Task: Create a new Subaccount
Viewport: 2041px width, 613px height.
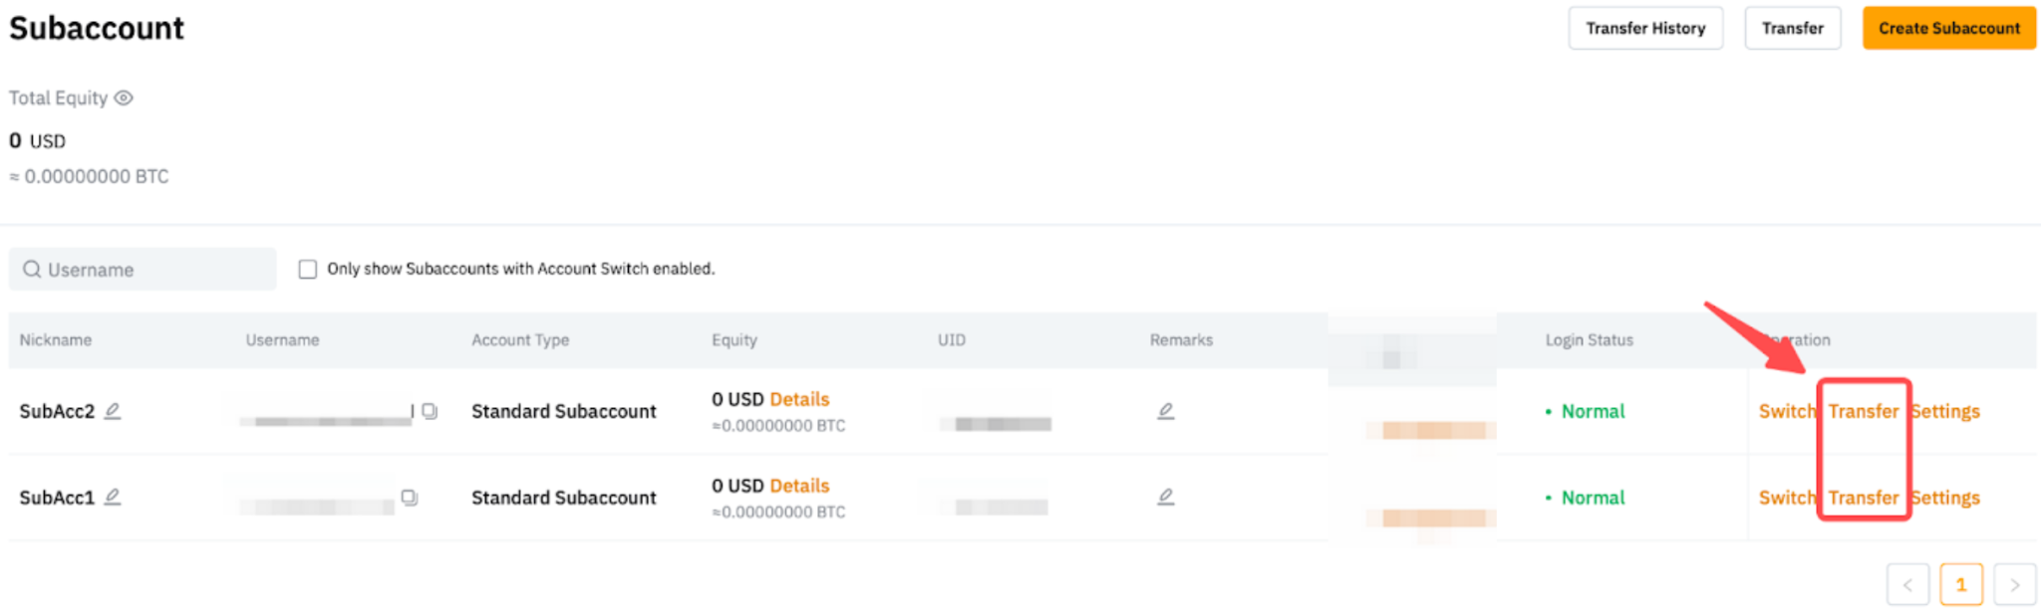Action: pyautogui.click(x=1948, y=28)
